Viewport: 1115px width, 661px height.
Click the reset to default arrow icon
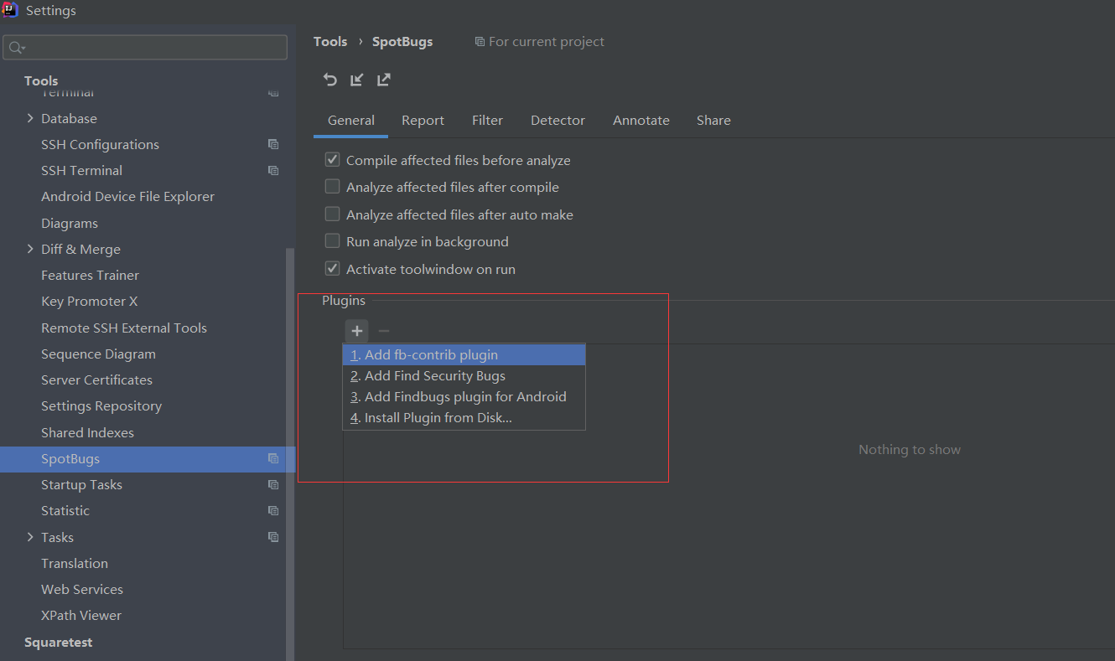pos(330,80)
